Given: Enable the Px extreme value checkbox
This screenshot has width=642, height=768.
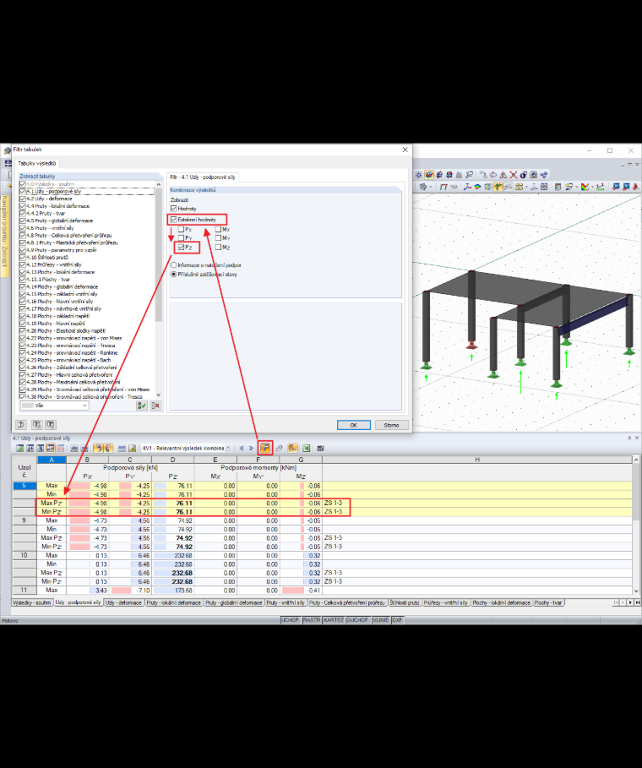Looking at the screenshot, I should (x=181, y=229).
